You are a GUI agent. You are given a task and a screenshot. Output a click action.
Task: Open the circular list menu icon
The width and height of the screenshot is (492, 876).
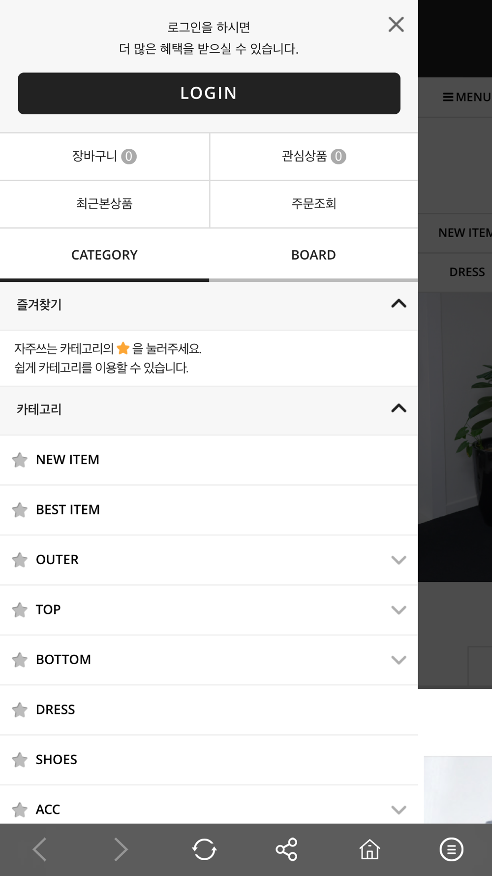coord(451,849)
